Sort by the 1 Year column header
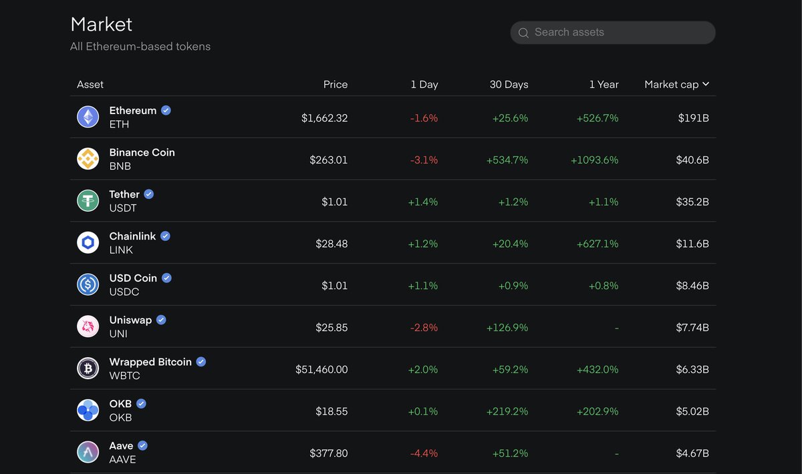 [x=604, y=84]
